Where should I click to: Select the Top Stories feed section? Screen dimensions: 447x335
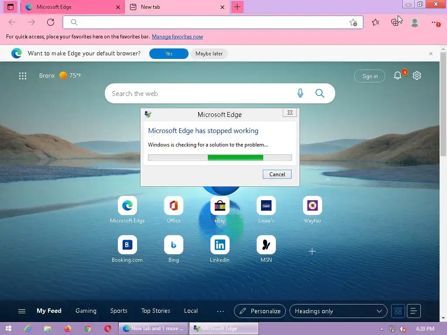tap(156, 311)
